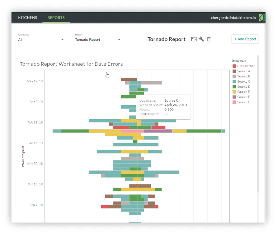Image resolution: width=277 pixels, height=234 pixels.
Task: Click the DataKitchen logo icon
Action: coord(262,18)
